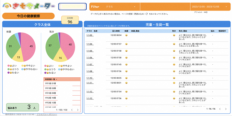The width and height of the screenshot is (232, 116).
Task: Sort by 相談相手 column header
Action: click(x=222, y=31)
